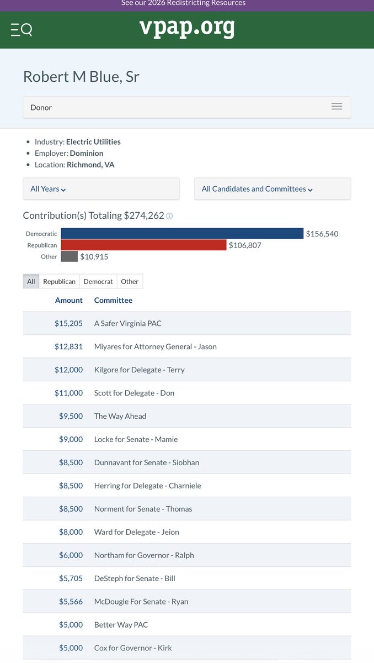Screen dimensions: 374x663
Task: Click the $156,540 Democratic total
Action: coord(322,234)
